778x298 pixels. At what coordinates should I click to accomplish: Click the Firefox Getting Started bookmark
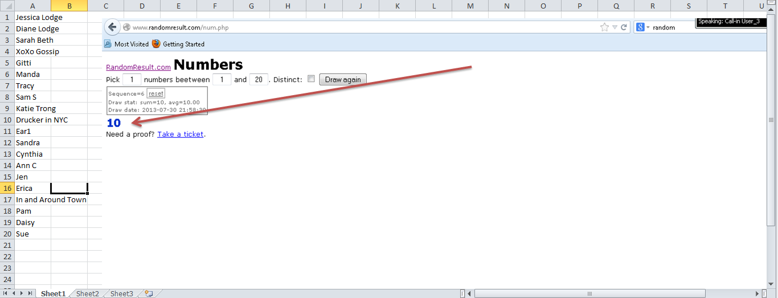click(x=178, y=44)
